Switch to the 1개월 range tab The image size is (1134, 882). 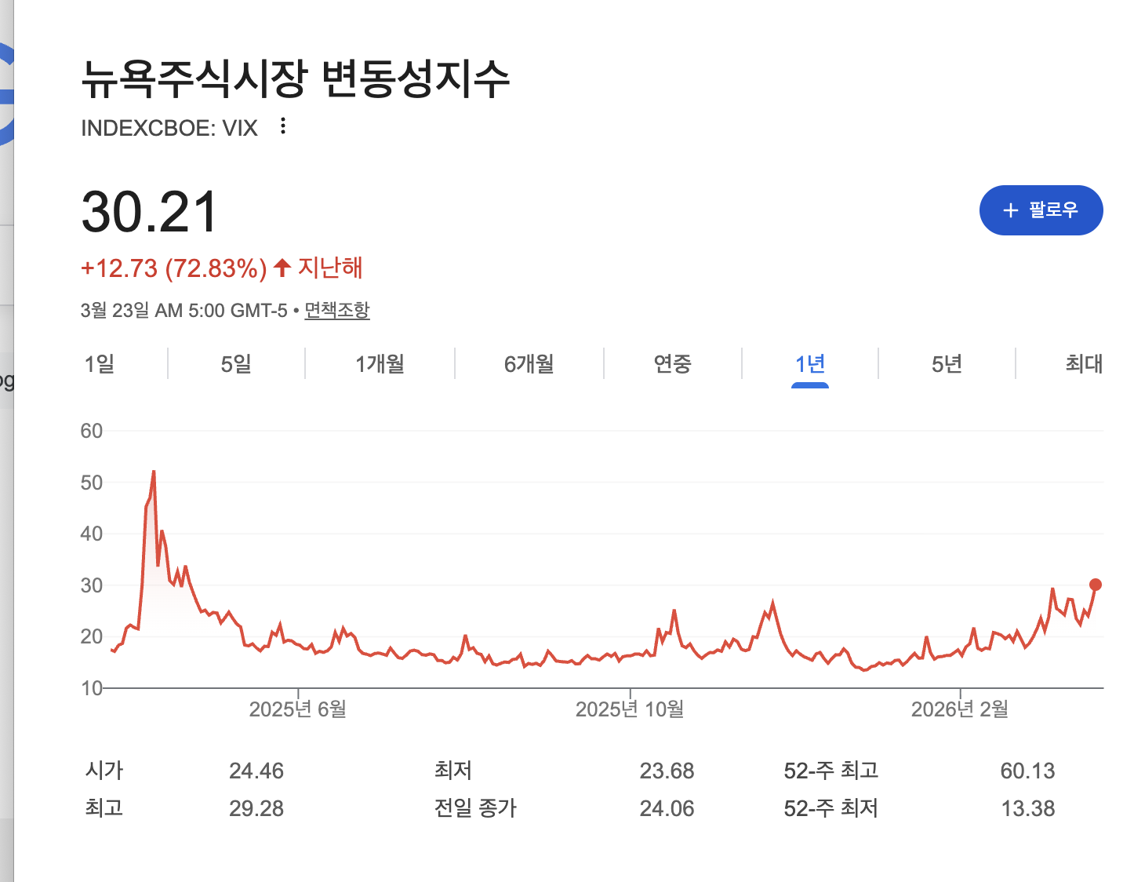(x=380, y=364)
